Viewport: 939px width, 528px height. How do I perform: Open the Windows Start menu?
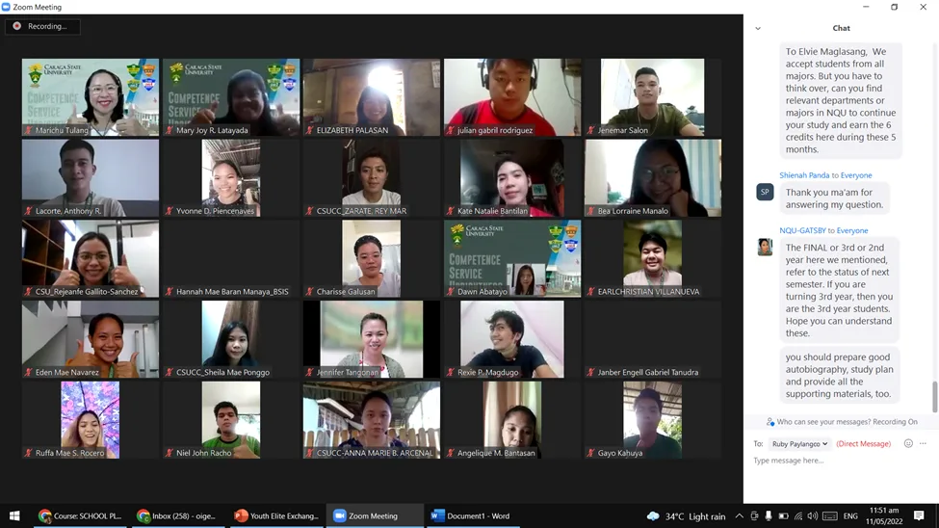coord(14,515)
